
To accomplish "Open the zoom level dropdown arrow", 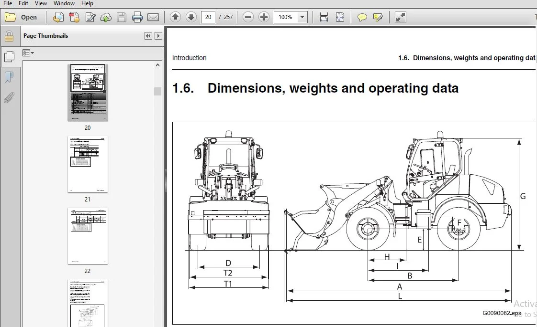I will coord(302,17).
